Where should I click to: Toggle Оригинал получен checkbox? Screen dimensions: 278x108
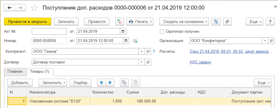[x=162, y=31]
